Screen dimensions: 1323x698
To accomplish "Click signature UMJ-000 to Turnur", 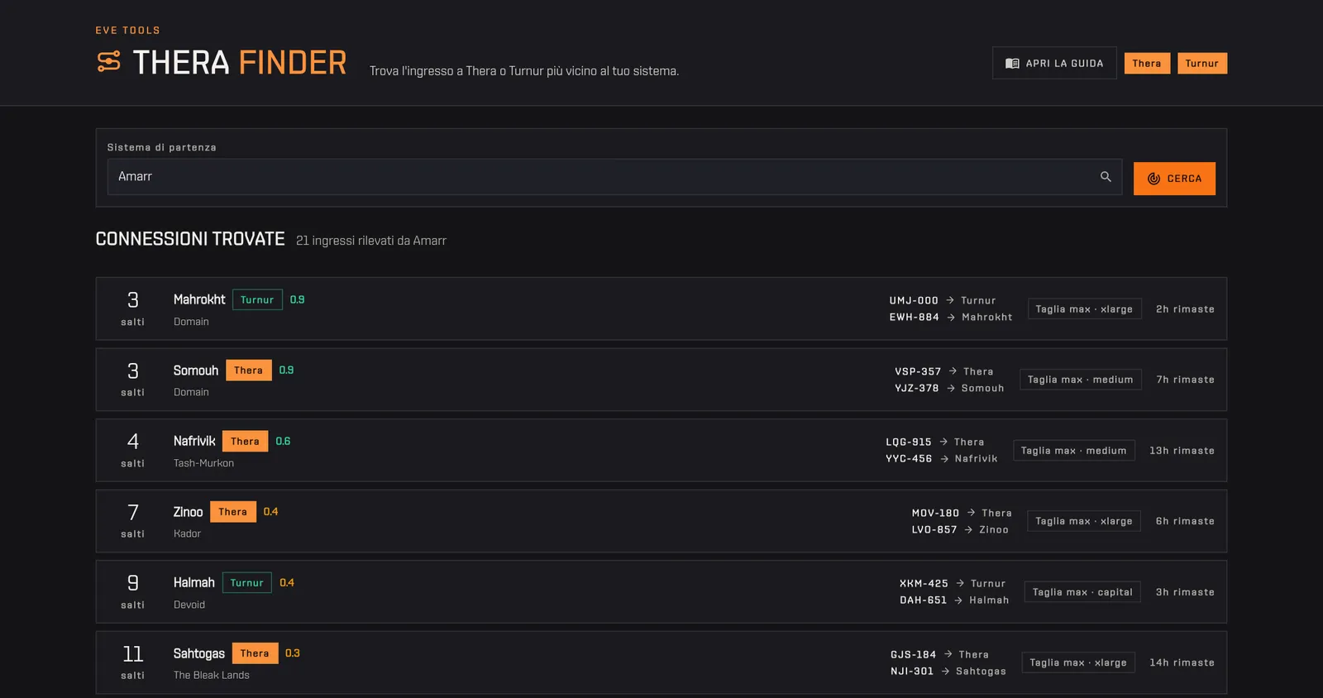I will (943, 300).
